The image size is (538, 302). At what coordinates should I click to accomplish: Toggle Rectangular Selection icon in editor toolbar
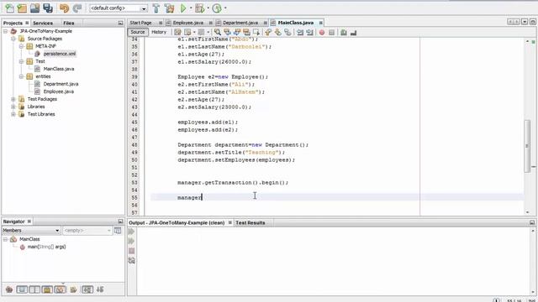coord(256,32)
